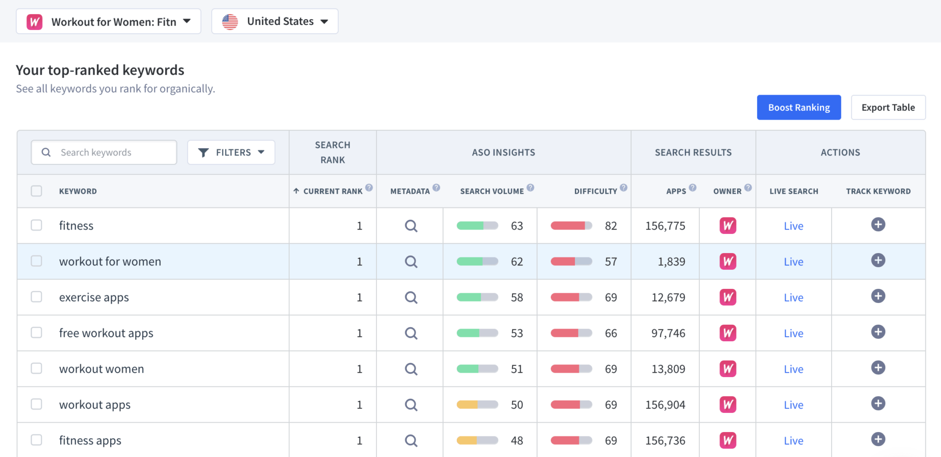Image resolution: width=941 pixels, height=457 pixels.
Task: Click help icon next to Apps header
Action: tap(693, 187)
